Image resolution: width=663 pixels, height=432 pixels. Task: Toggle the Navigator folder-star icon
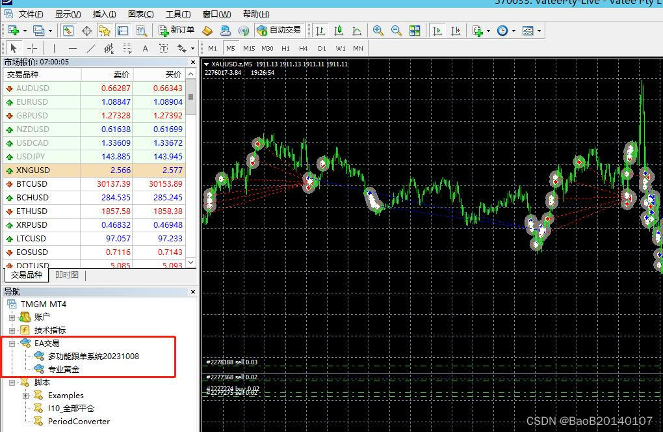105,31
